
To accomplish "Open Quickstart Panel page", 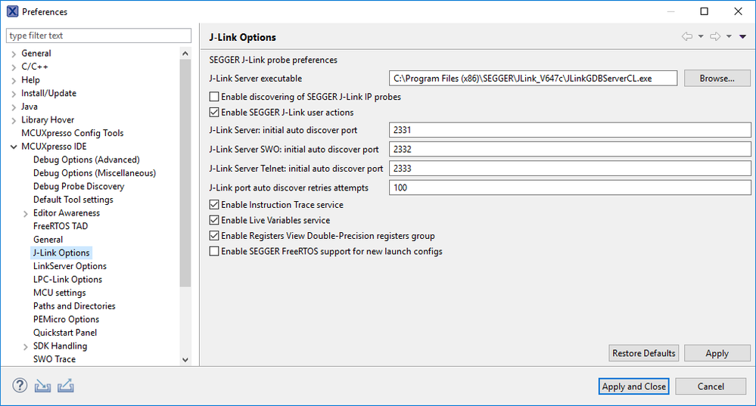I will pyautogui.click(x=65, y=333).
